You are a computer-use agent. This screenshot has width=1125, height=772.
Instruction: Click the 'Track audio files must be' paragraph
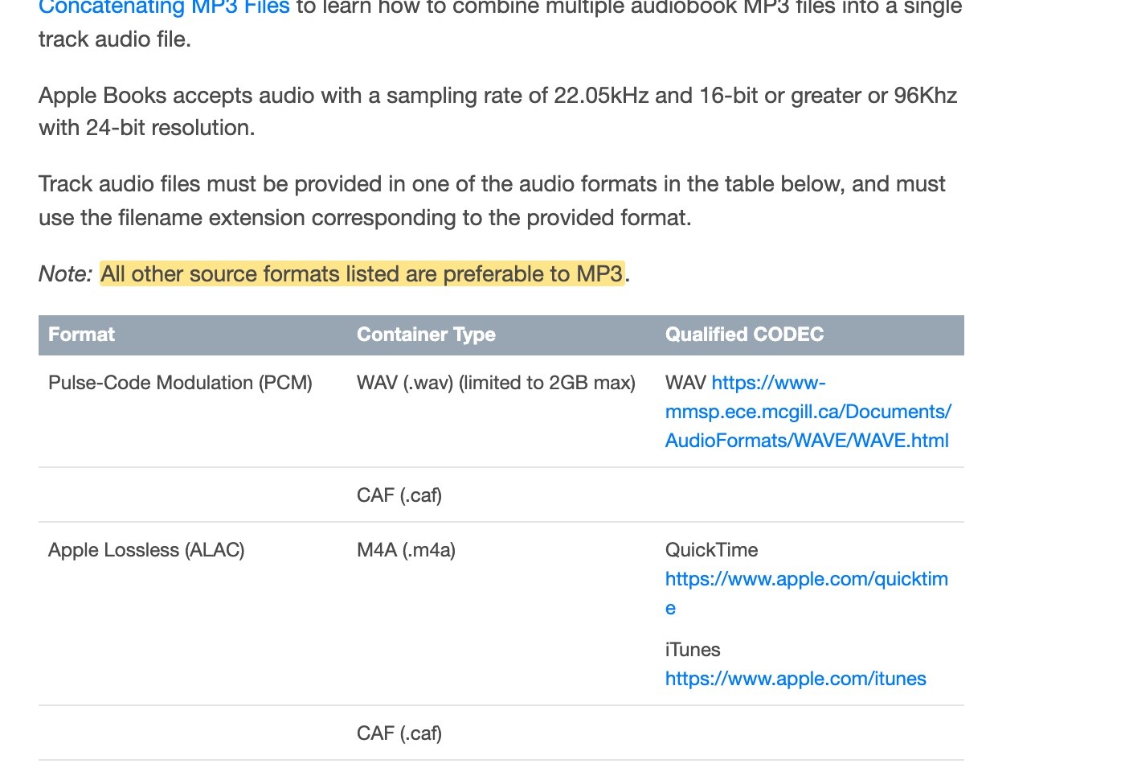click(492, 201)
